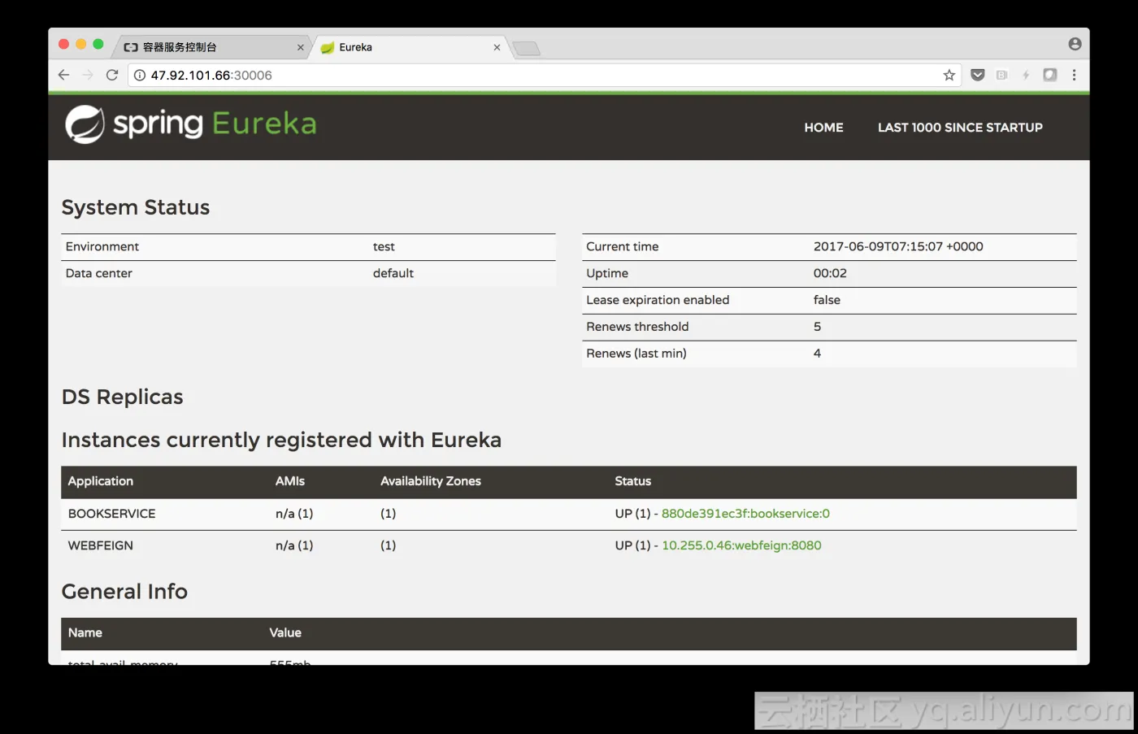Click the square extension icon next to menu

click(x=1050, y=75)
